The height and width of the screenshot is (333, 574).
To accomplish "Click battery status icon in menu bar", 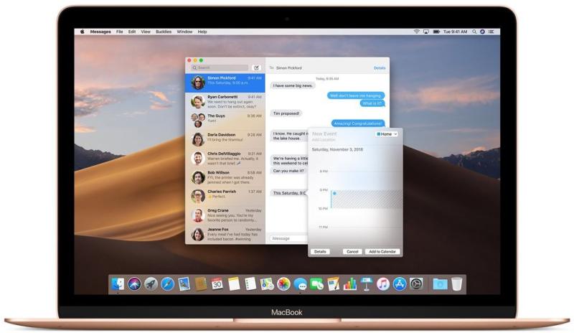I will coord(436,32).
